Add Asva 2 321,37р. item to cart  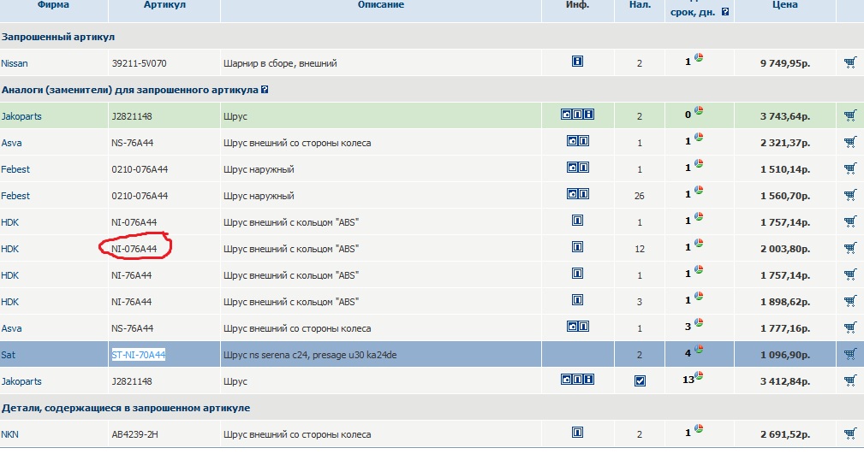(x=850, y=142)
